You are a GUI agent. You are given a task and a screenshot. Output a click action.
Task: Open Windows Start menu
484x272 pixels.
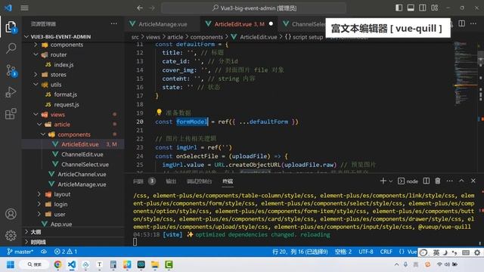coord(11,264)
